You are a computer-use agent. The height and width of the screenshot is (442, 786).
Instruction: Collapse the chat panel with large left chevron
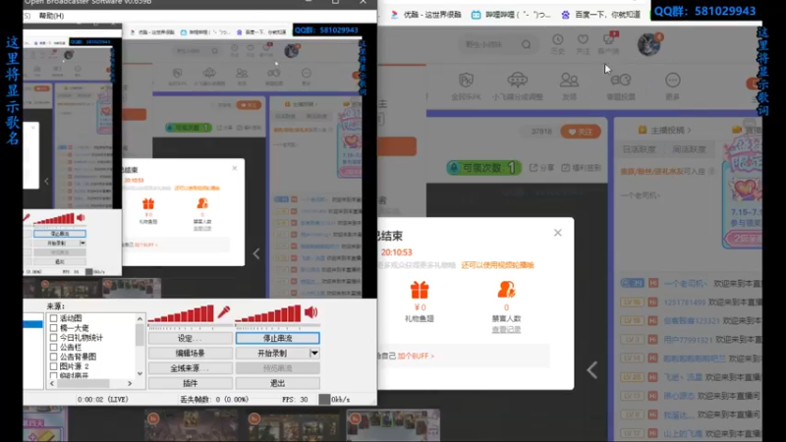click(592, 370)
